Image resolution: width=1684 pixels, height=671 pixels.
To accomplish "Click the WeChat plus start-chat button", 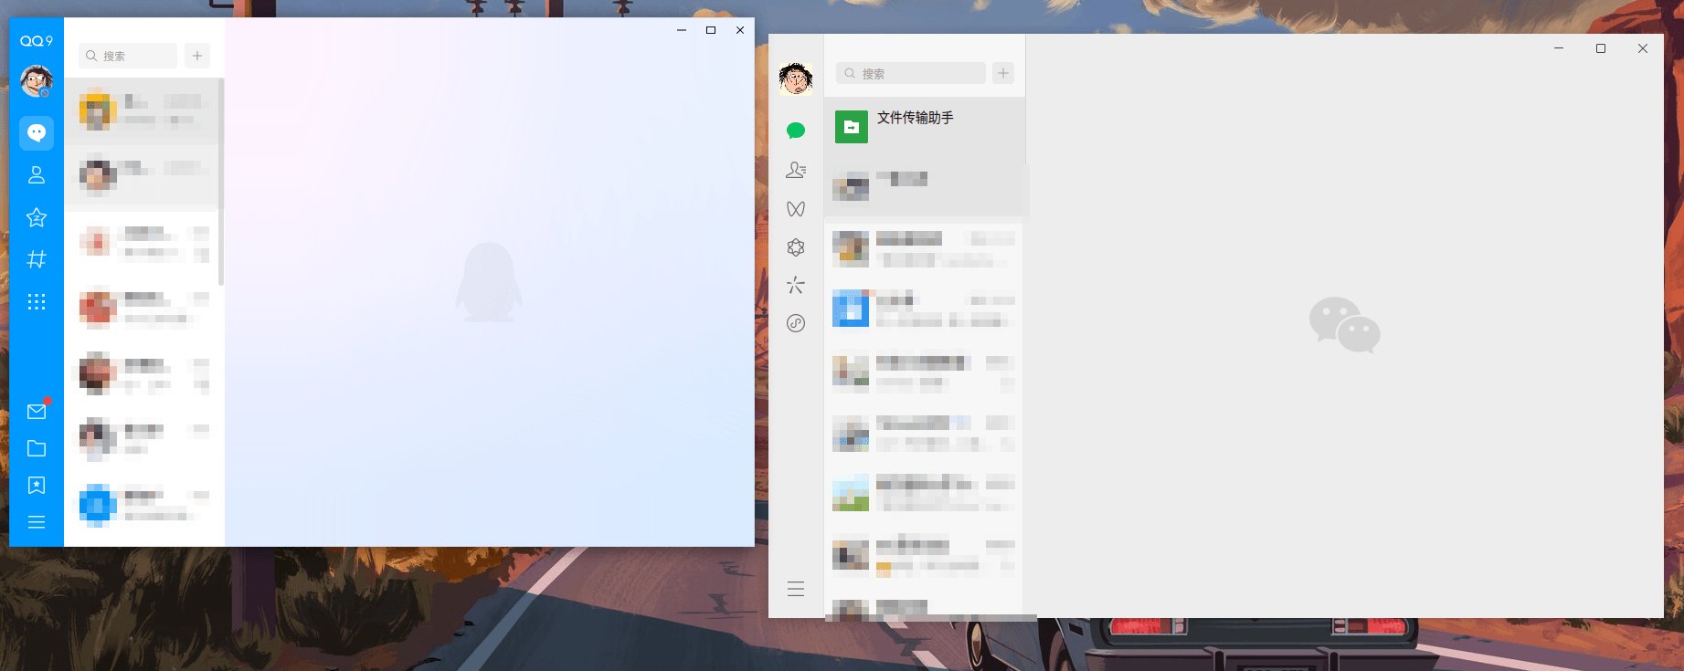I will (1003, 73).
